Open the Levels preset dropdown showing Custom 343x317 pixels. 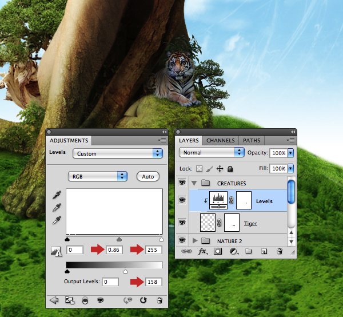pos(118,153)
